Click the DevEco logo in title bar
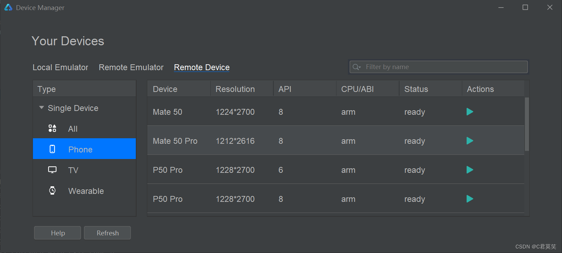This screenshot has height=253, width=562. coord(8,7)
